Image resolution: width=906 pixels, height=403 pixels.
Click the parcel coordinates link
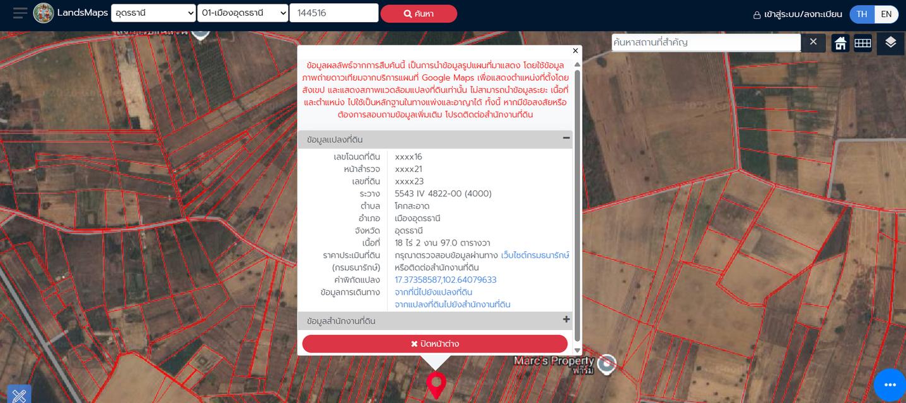446,280
